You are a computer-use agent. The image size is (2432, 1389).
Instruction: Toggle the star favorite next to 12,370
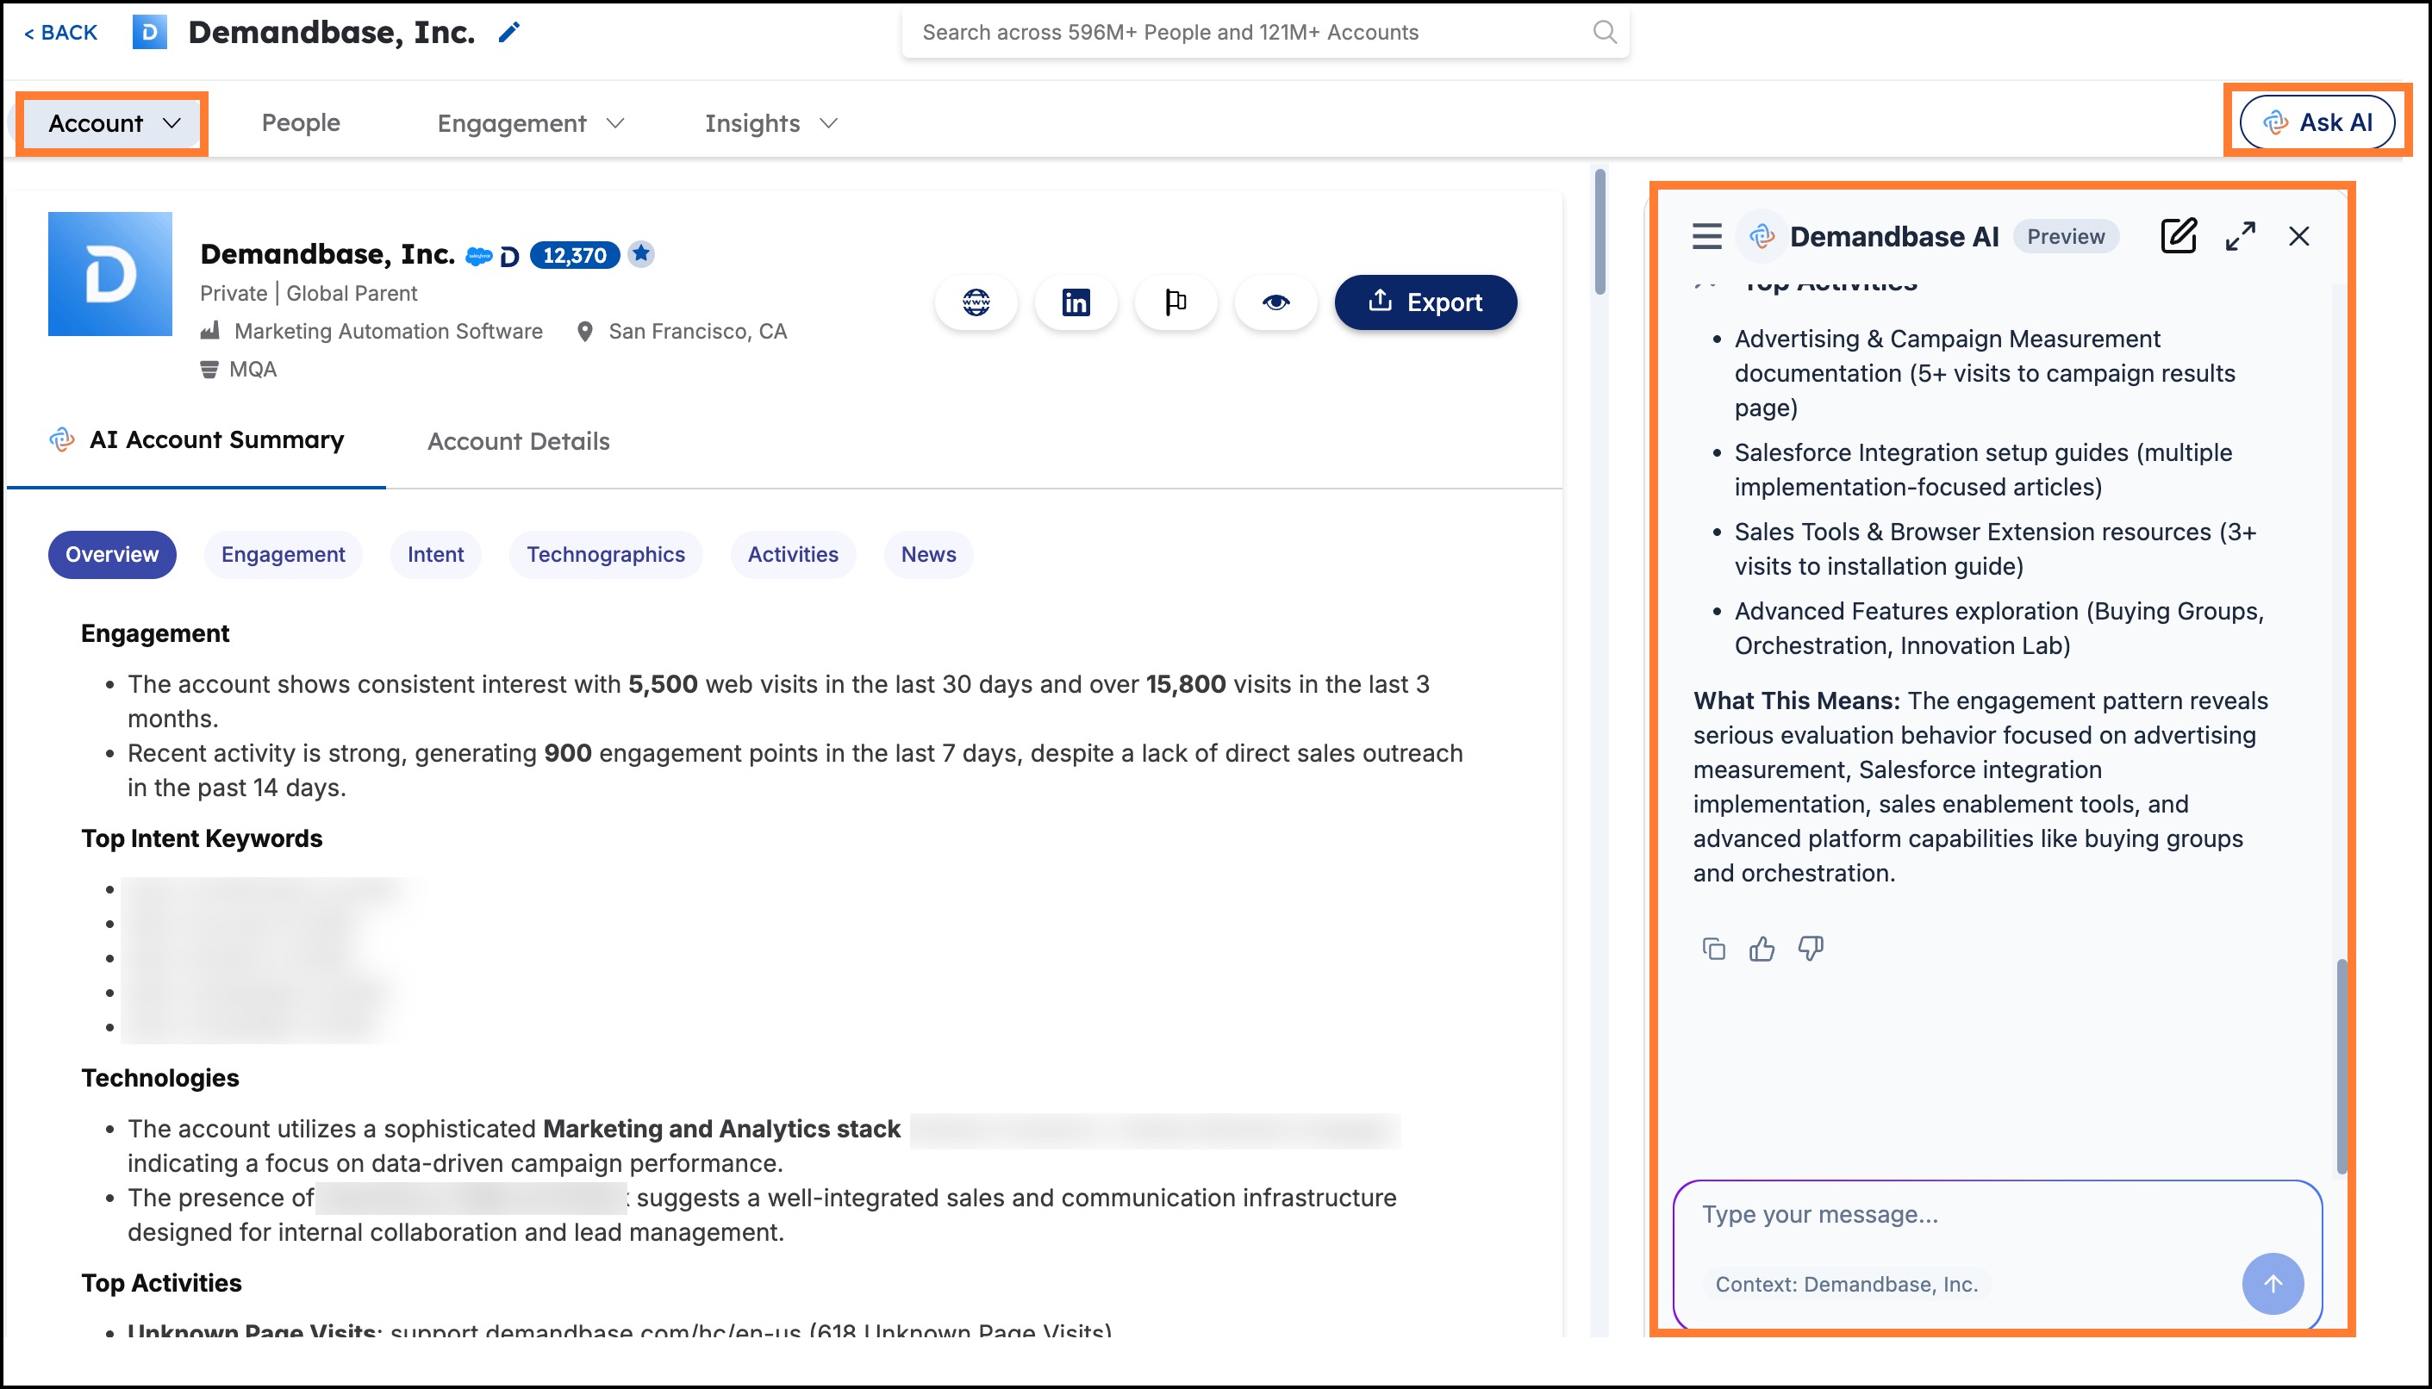point(641,253)
